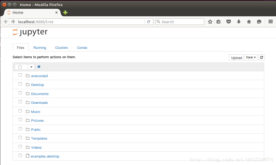Open the Clusters tab
The width and height of the screenshot is (276, 165).
(x=61, y=48)
